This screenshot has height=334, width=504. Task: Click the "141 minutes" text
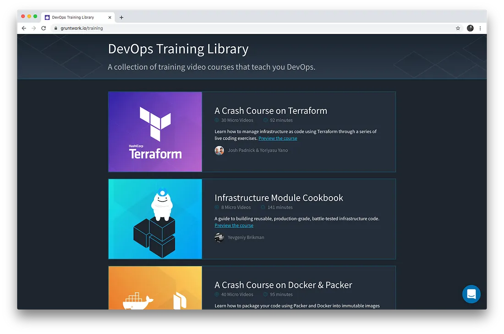[x=280, y=208]
